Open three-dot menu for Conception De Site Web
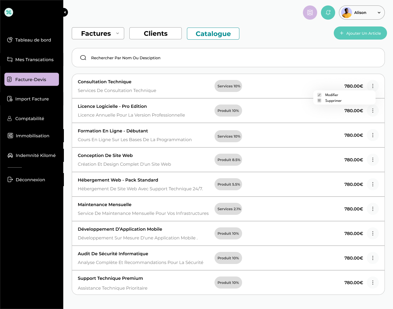This screenshot has width=393, height=309. tap(373, 160)
